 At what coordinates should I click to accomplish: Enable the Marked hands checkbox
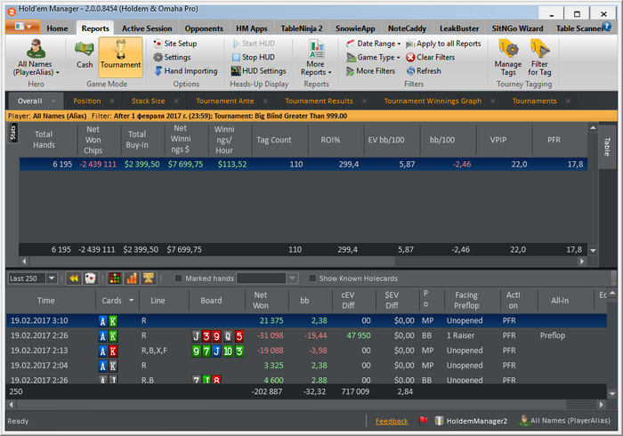click(x=179, y=279)
